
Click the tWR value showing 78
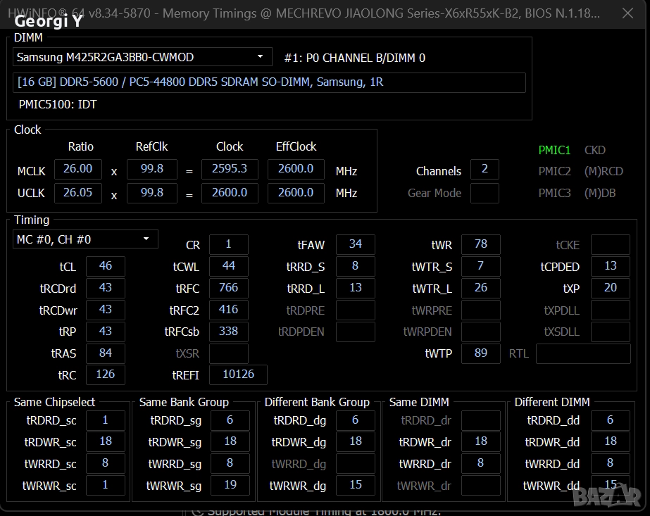pos(480,244)
